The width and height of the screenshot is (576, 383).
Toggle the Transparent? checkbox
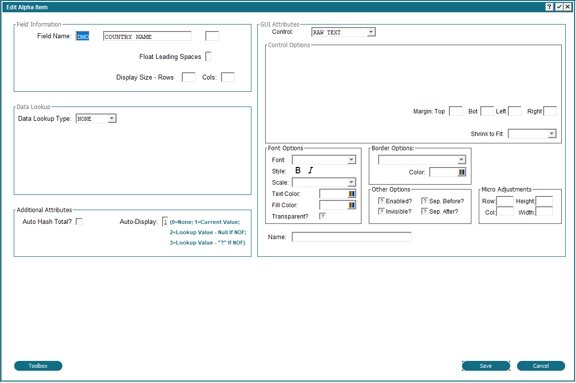click(x=323, y=216)
